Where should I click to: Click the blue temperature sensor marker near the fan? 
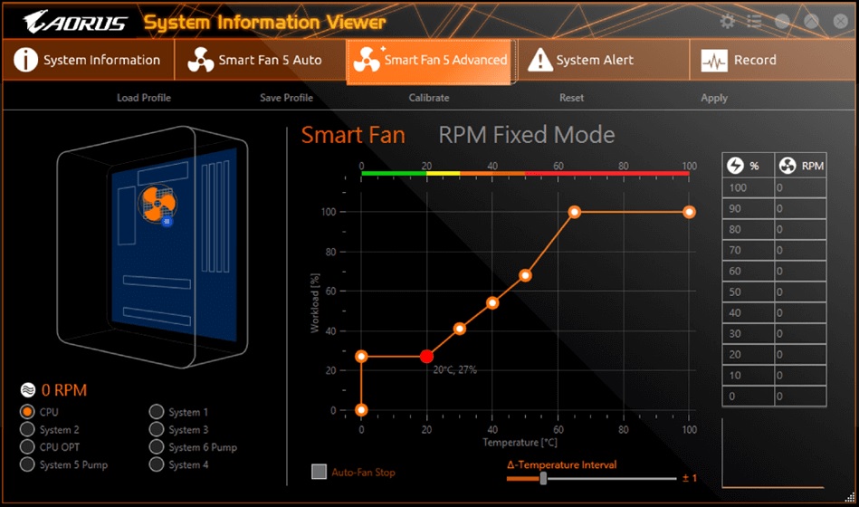coord(167,222)
